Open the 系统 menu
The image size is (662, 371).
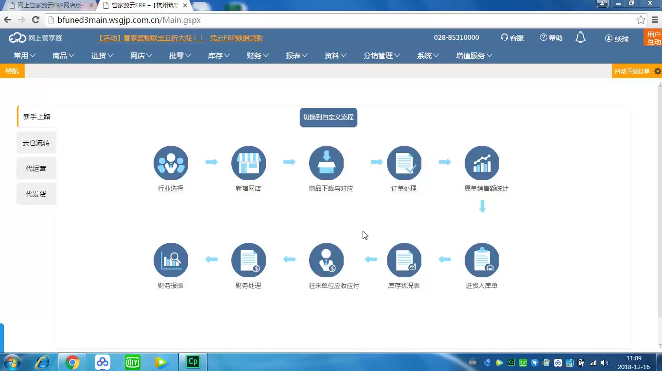[x=428, y=56]
